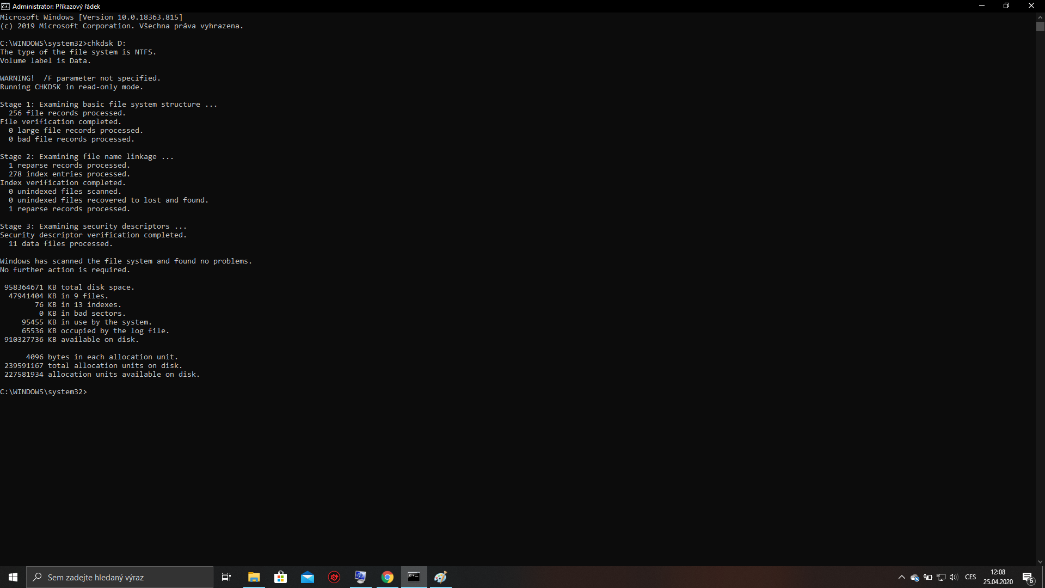Click the taskbar search box
Viewport: 1045px width, 588px height.
[120, 577]
